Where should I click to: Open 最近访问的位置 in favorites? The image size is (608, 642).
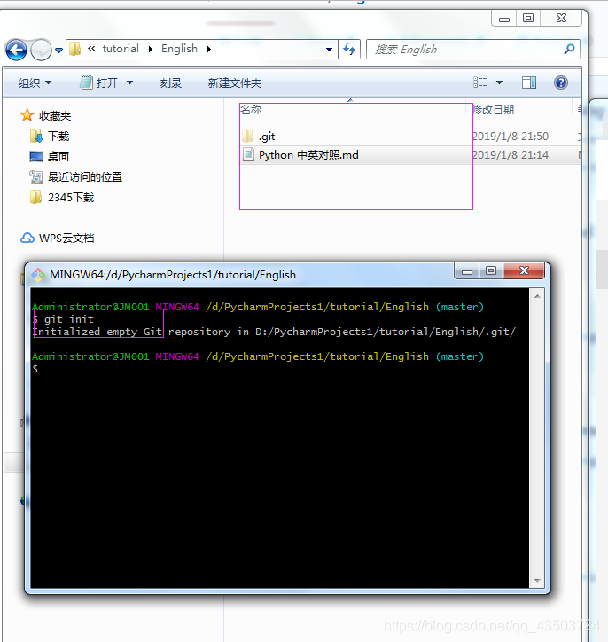click(85, 176)
